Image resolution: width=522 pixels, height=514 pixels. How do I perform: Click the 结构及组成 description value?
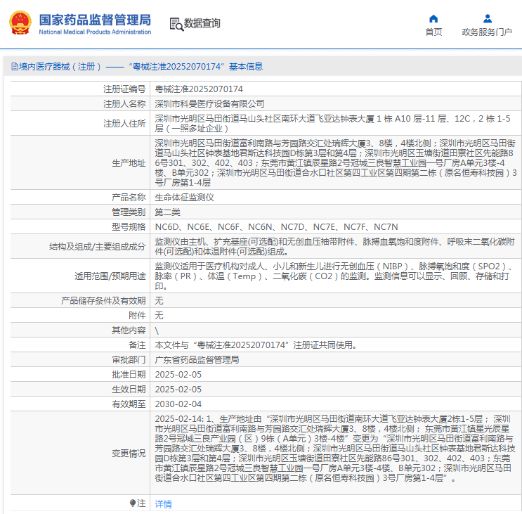pos(334,246)
